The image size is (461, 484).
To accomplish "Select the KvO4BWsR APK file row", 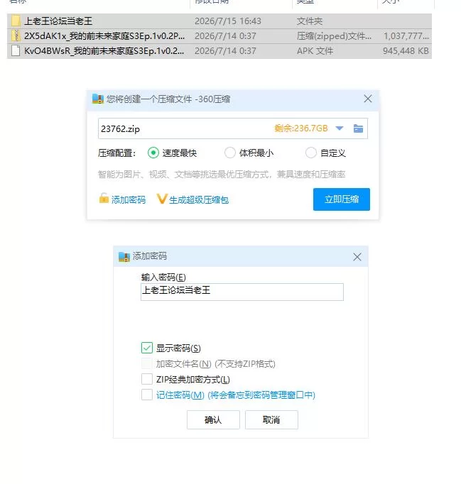I will click(219, 51).
